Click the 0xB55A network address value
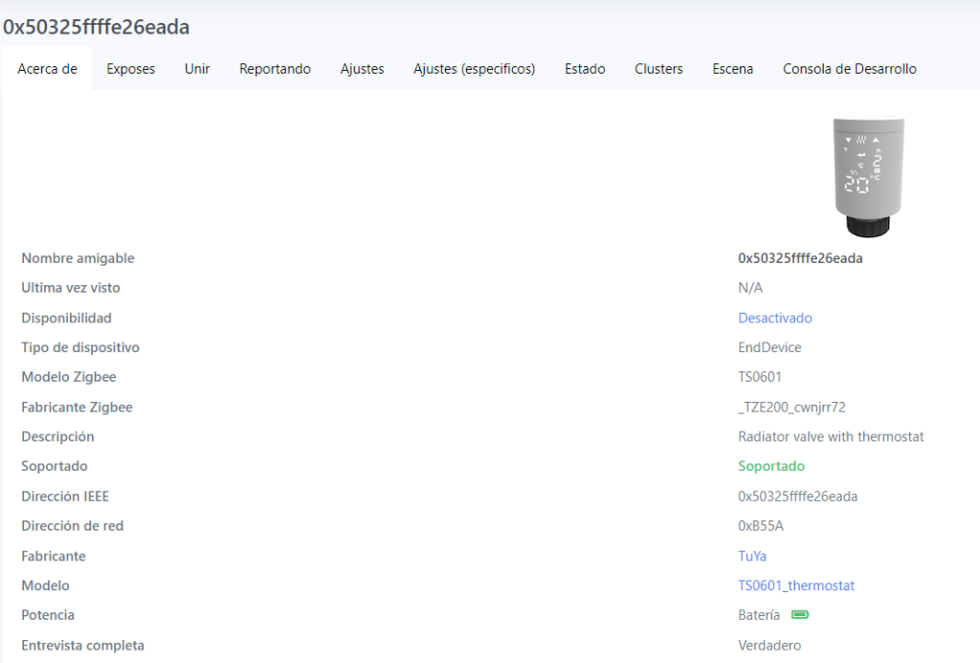Viewport: 980px width, 663px height. (x=761, y=526)
